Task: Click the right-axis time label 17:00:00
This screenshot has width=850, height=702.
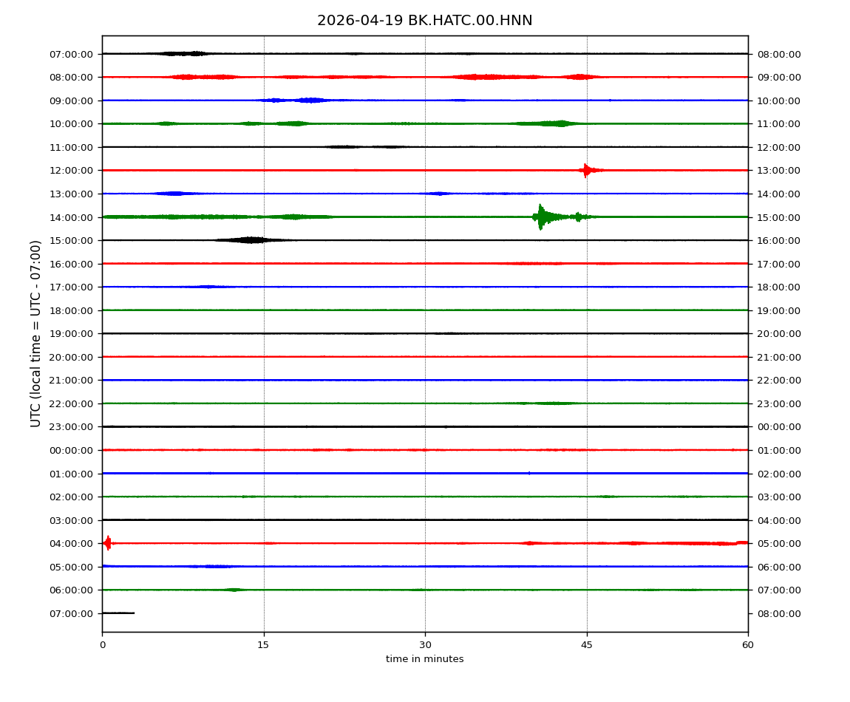Action: 778,264
